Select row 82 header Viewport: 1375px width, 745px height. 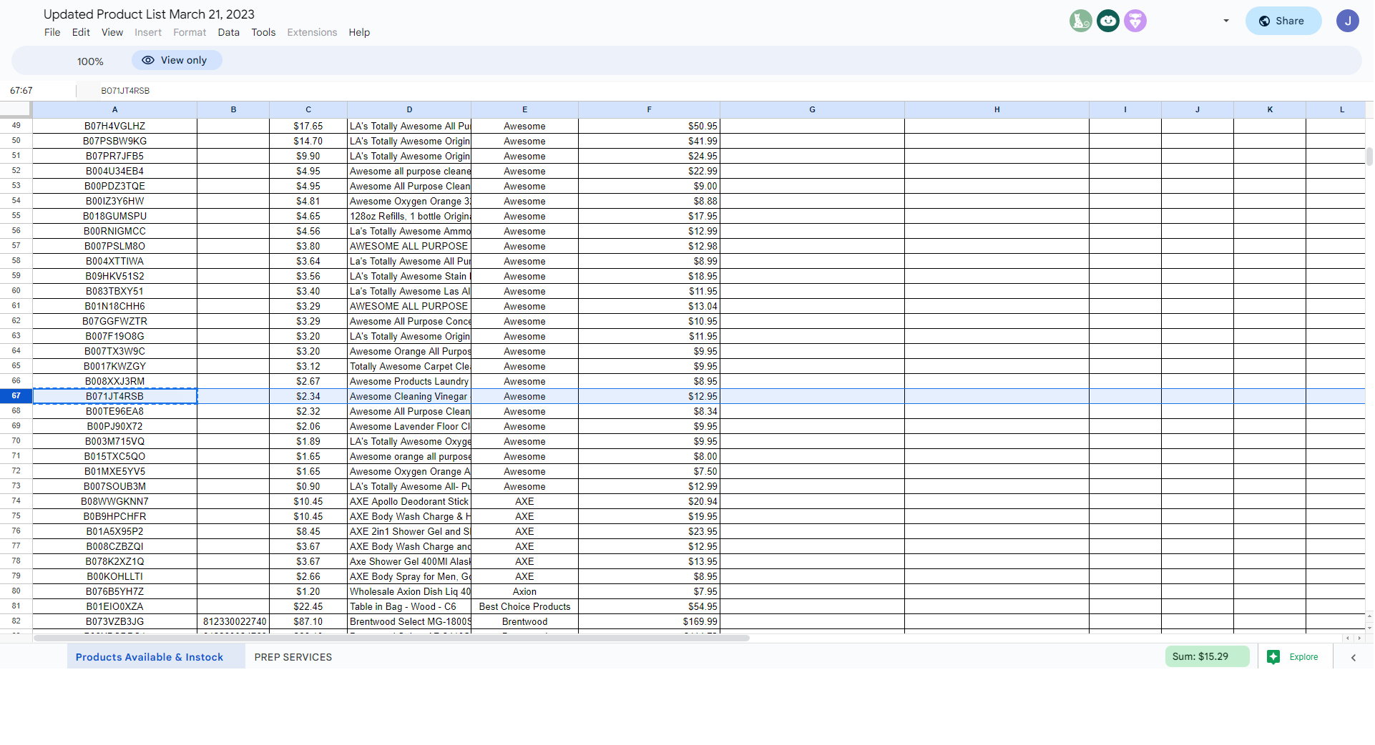[16, 621]
